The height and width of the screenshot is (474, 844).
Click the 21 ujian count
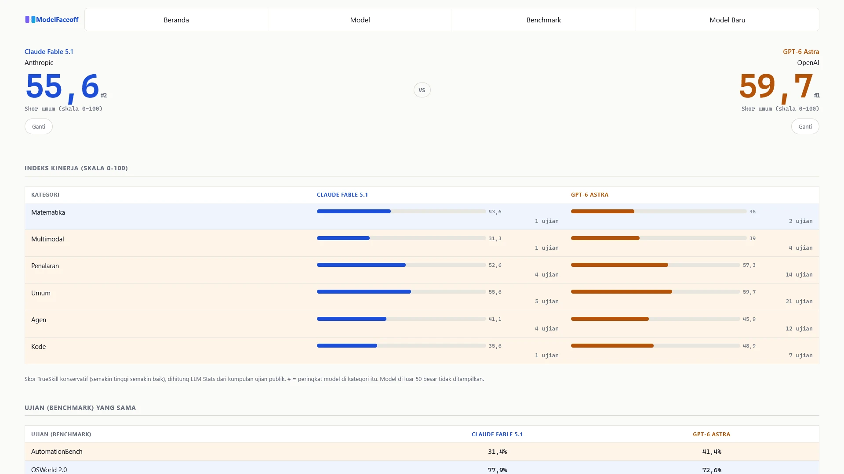pos(799,302)
